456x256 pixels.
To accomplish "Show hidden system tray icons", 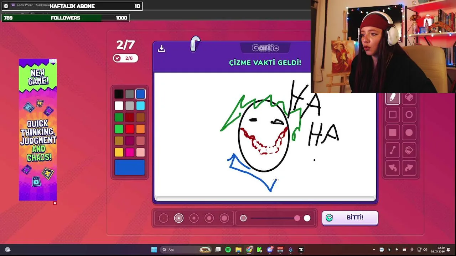I will [x=374, y=250].
